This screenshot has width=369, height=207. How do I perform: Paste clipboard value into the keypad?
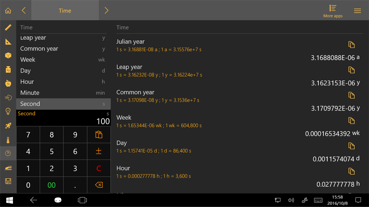[x=99, y=135]
